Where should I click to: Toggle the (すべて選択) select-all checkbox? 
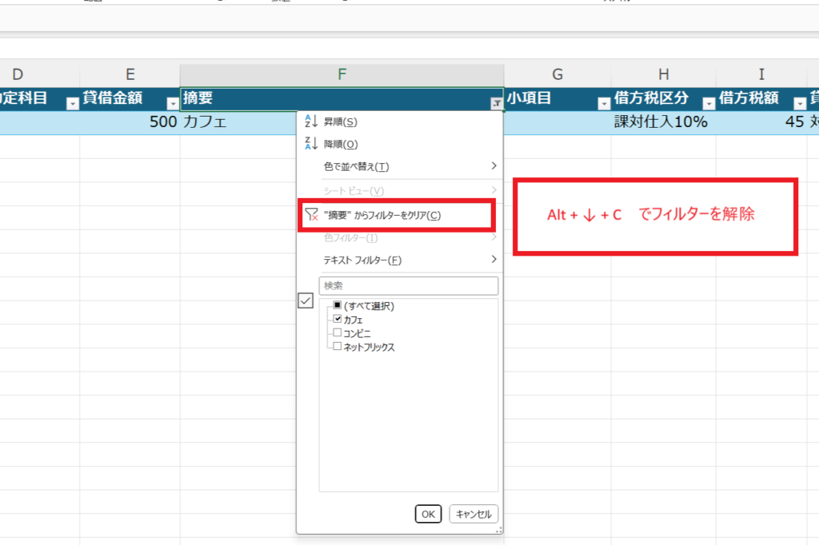click(338, 305)
